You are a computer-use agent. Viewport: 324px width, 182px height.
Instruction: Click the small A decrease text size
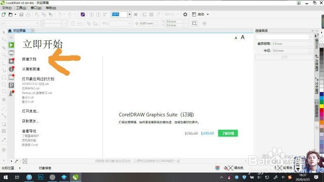point(236,38)
